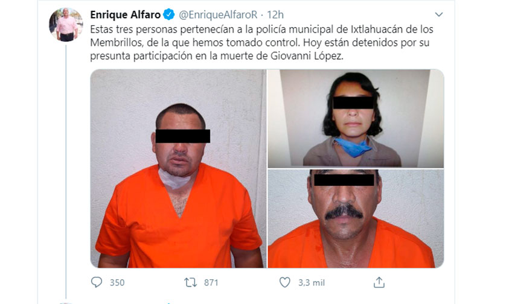509x304 pixels.
Task: Expand the tweet options chevron
Action: 438,14
